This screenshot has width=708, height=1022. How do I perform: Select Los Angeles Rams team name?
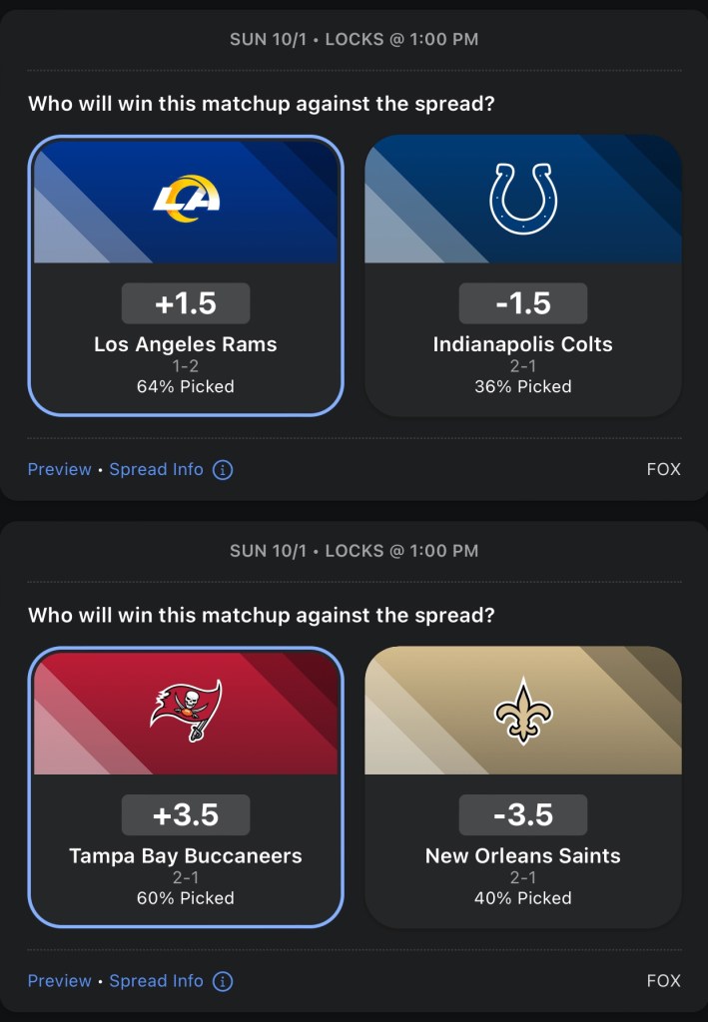point(186,344)
